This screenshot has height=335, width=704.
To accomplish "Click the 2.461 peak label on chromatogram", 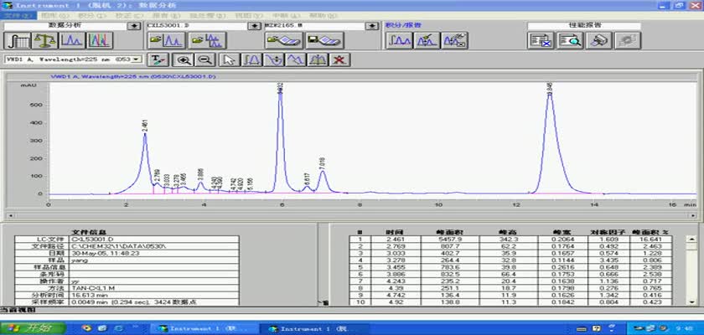I will coord(144,125).
